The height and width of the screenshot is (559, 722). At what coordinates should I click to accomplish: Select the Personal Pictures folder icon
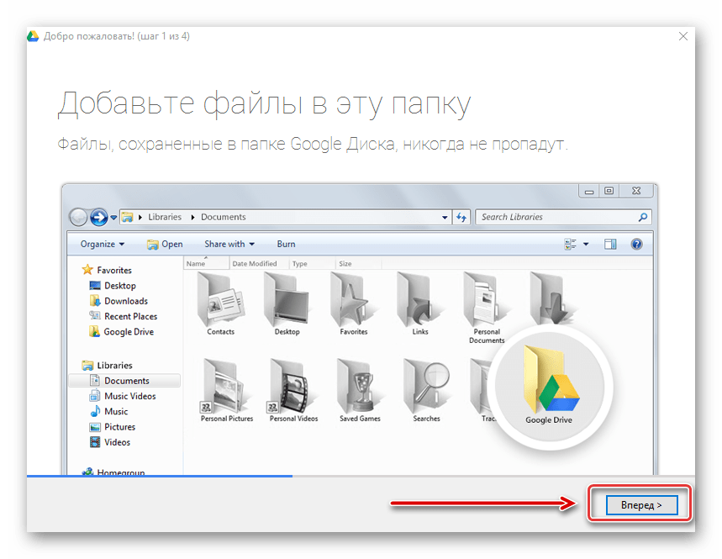click(227, 391)
